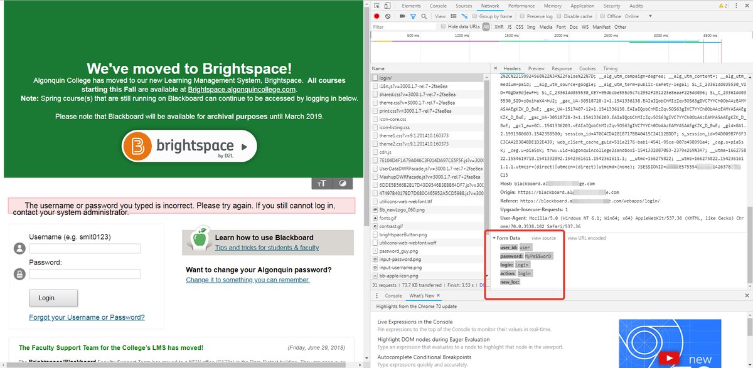Toggle the device toolbar icon
The height and width of the screenshot is (368, 753).
click(389, 6)
